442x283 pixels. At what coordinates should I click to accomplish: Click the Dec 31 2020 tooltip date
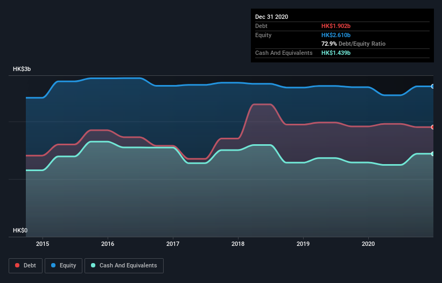tap(271, 17)
